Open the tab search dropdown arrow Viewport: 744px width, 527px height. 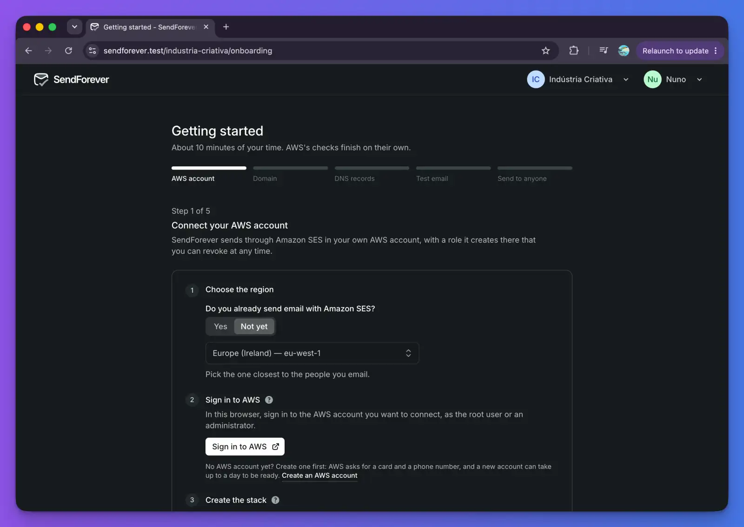coord(74,27)
